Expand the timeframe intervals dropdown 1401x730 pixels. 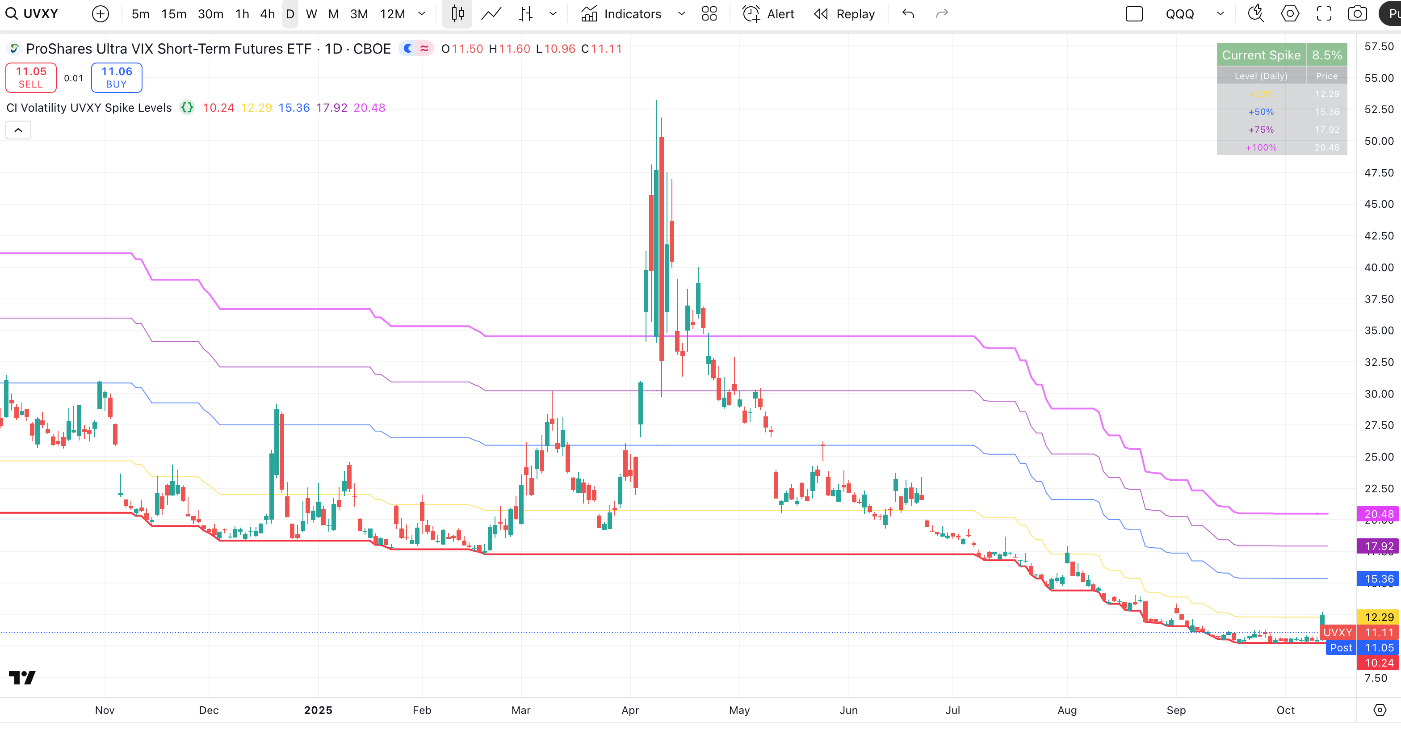421,14
